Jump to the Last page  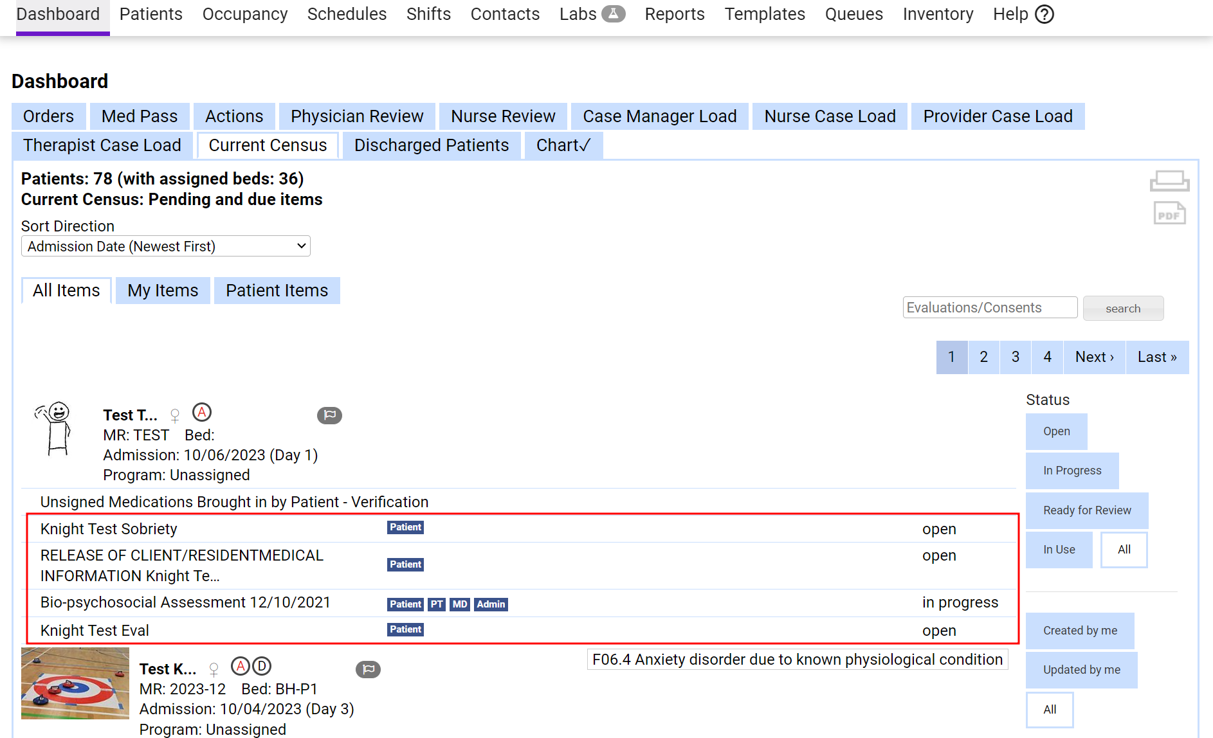pyautogui.click(x=1156, y=357)
